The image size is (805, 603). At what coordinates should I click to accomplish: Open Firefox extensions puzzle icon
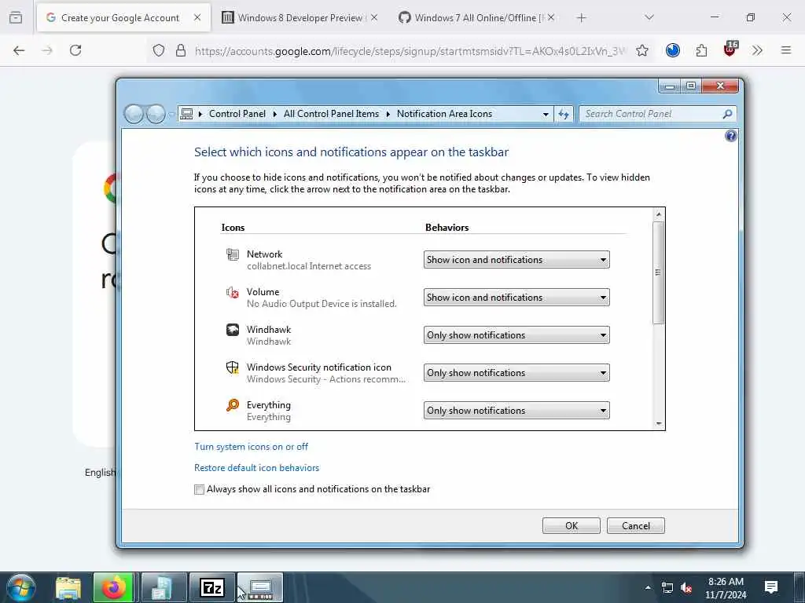(701, 50)
